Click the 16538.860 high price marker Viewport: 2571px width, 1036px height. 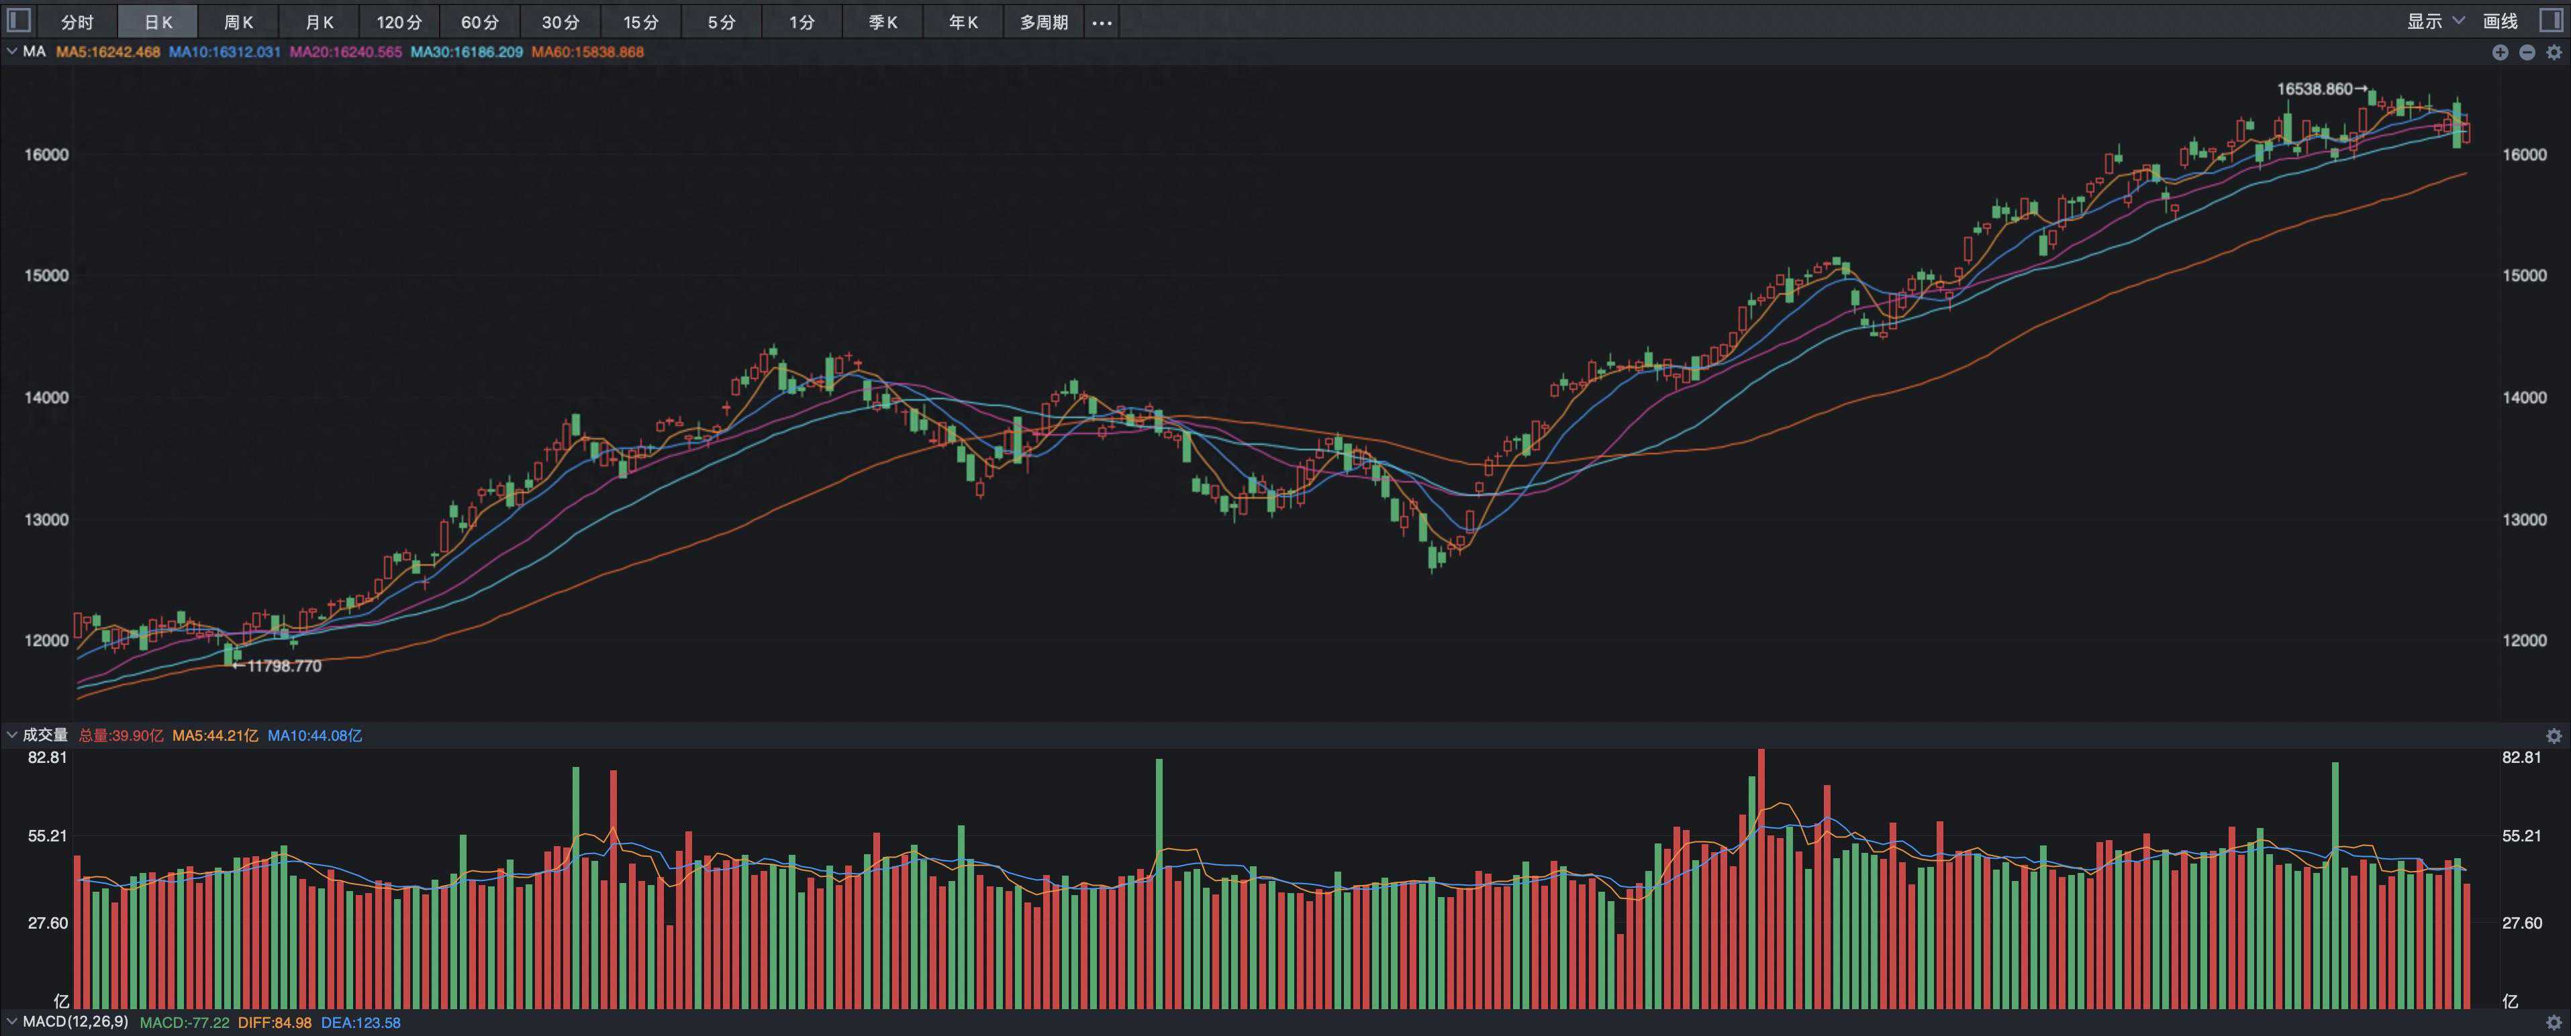tap(2315, 89)
